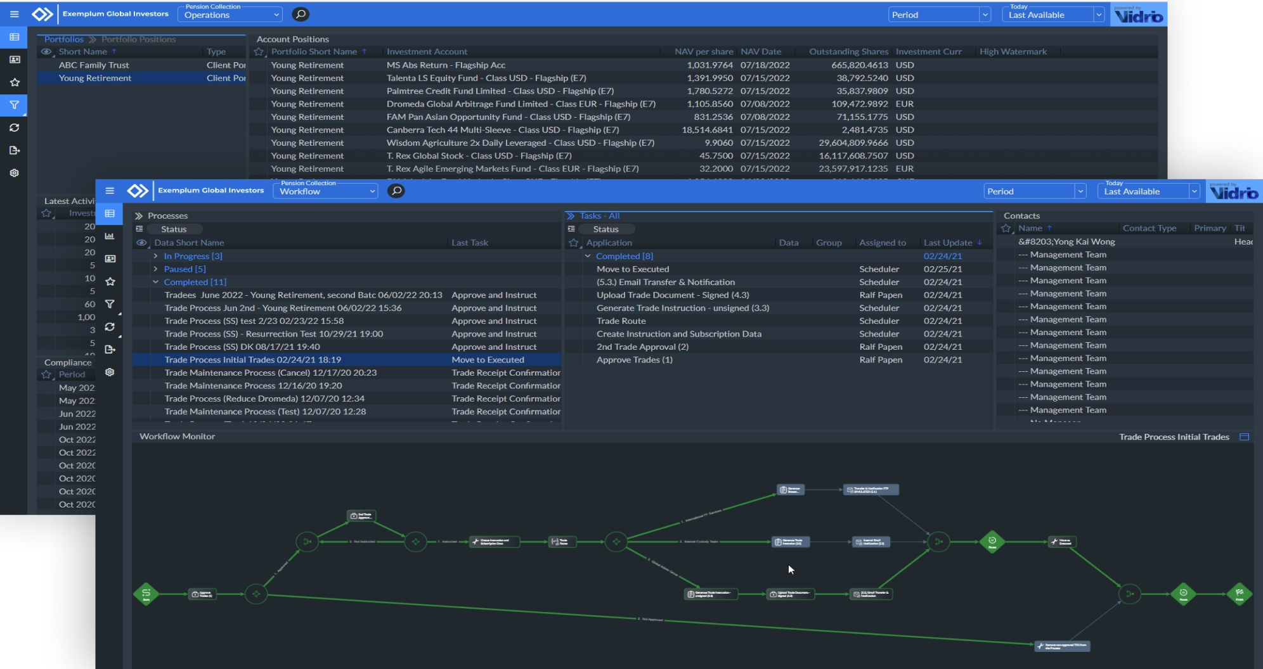This screenshot has width=1263, height=669.
Task: Click export icon in Operations sidebar
Action: click(x=14, y=150)
